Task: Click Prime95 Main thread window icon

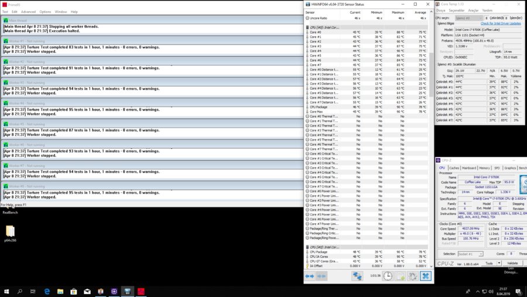Action: [x=5, y=21]
